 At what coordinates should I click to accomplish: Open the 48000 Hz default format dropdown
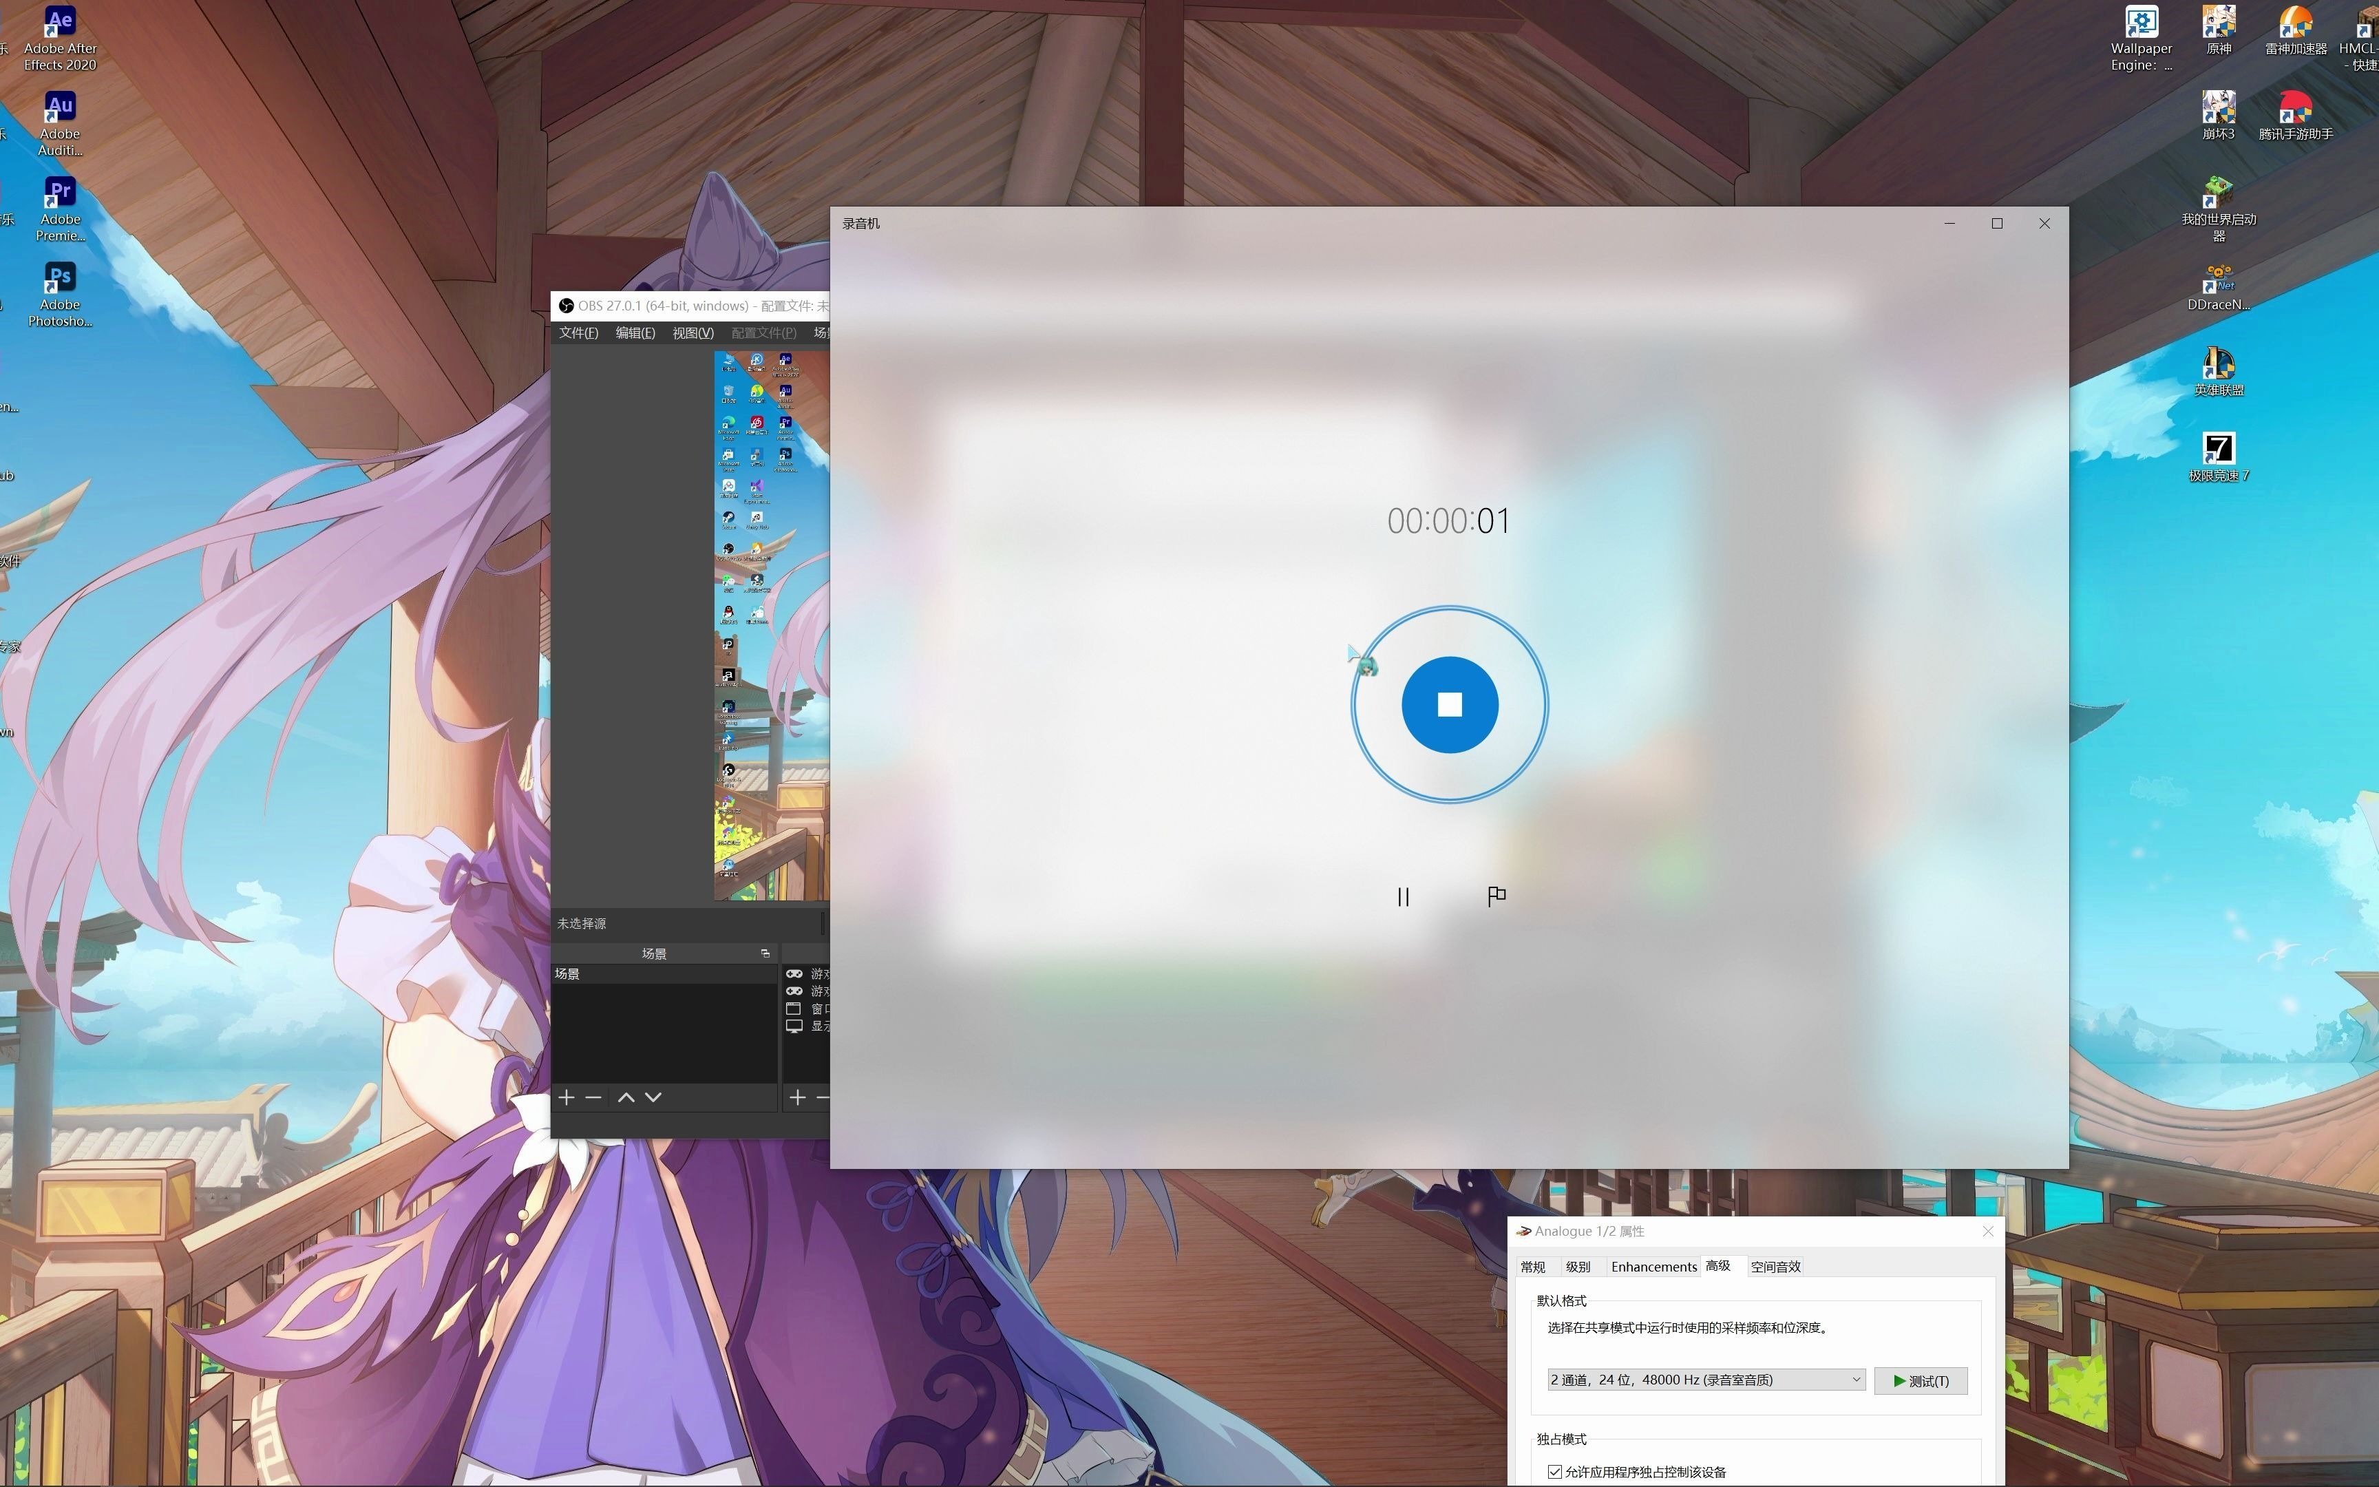pos(1706,1380)
